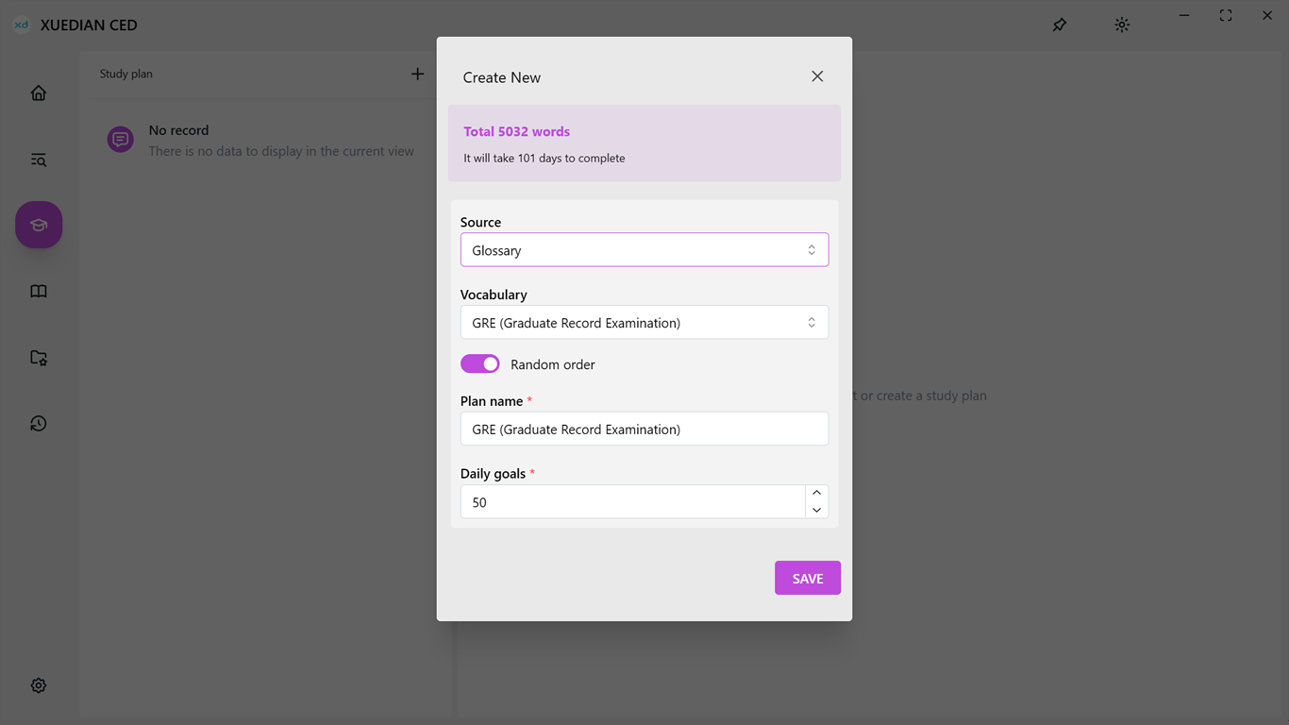Click the XUEDIAN CED app logo
Viewport: 1289px width, 725px height.
point(21,25)
